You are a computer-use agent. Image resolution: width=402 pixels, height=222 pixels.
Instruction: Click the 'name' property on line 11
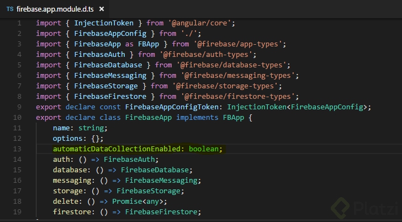pyautogui.click(x=61, y=128)
